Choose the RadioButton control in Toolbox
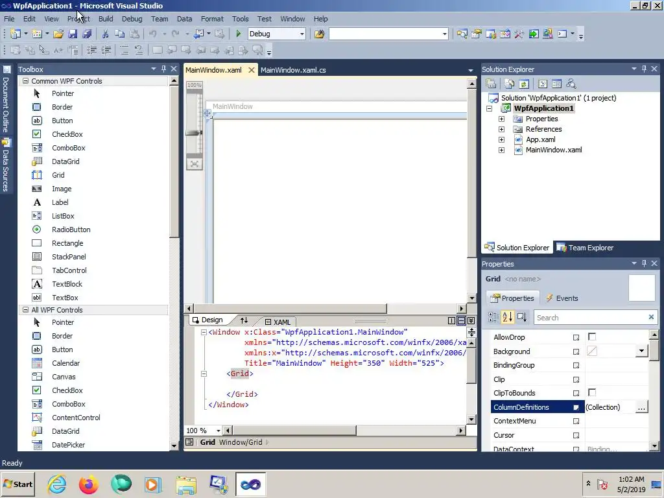 coord(71,230)
